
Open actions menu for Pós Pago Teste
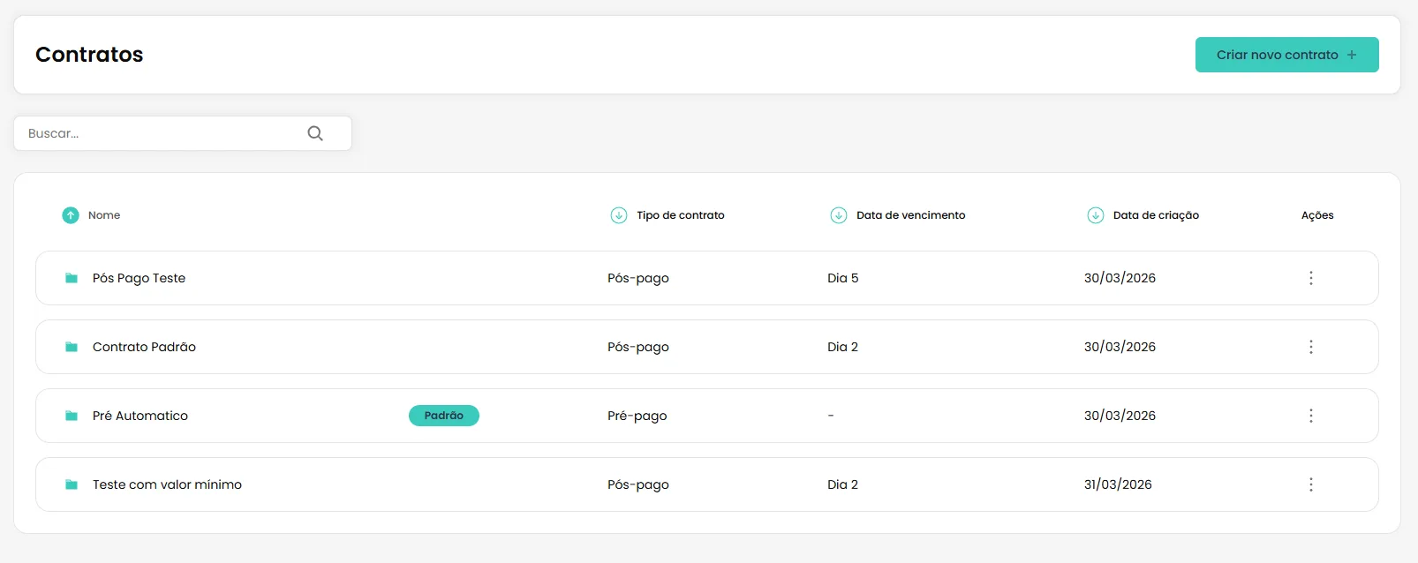[1311, 278]
